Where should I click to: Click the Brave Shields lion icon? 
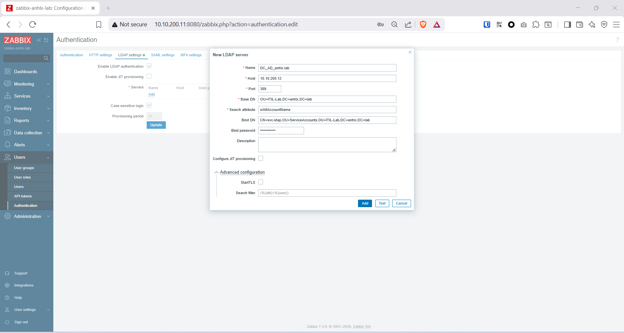tap(423, 24)
